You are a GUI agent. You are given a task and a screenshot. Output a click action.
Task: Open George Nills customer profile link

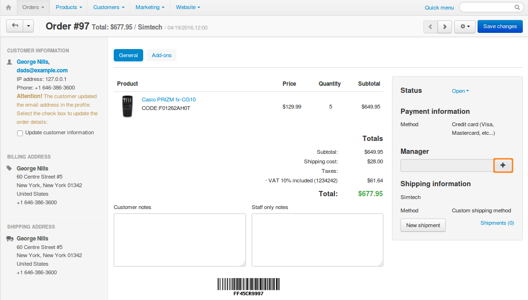pos(33,62)
